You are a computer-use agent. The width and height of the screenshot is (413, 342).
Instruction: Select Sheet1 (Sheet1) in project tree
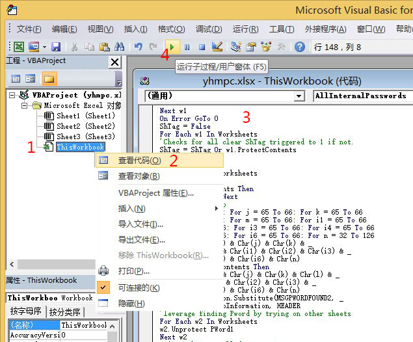[x=79, y=116]
